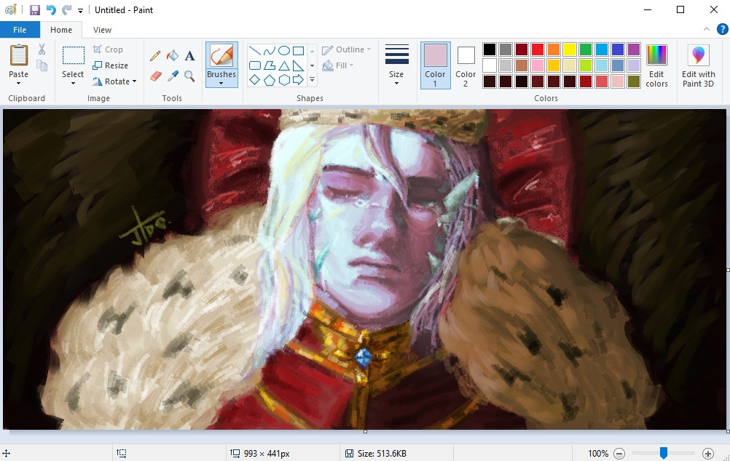The height and width of the screenshot is (461, 730).
Task: Click the Crop button
Action: click(x=108, y=49)
